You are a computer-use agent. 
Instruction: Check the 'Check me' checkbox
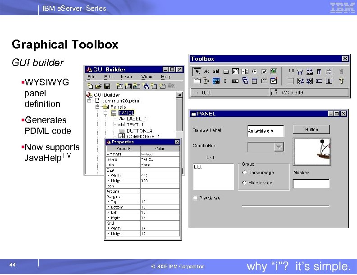coord(195,198)
